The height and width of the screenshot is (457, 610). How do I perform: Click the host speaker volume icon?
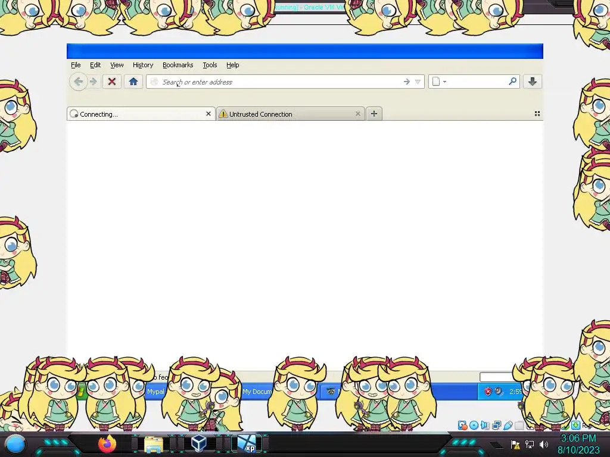click(544, 444)
